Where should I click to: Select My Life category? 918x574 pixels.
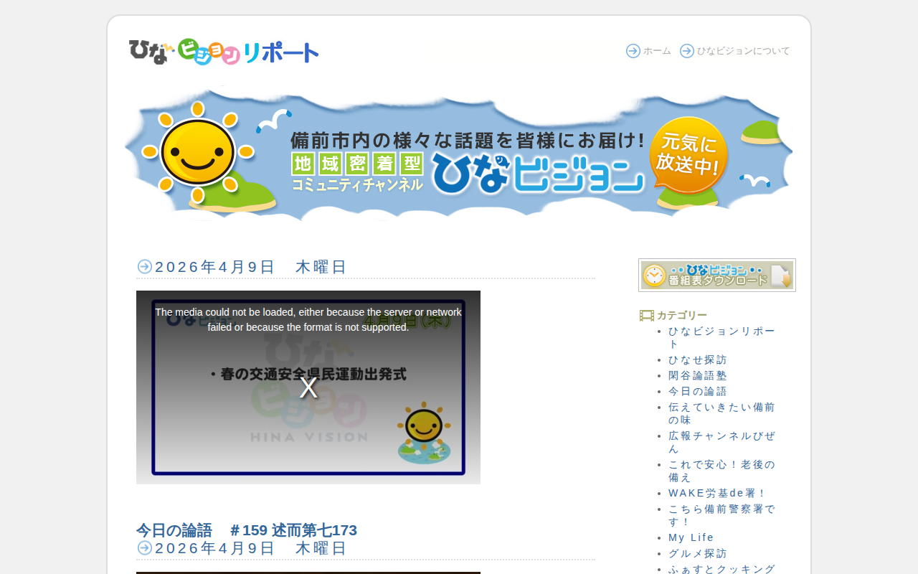691,537
